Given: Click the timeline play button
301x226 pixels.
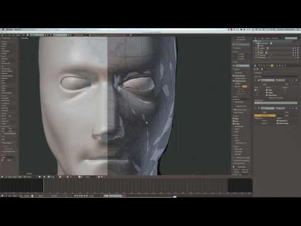Looking at the screenshot, I should click(x=82, y=196).
